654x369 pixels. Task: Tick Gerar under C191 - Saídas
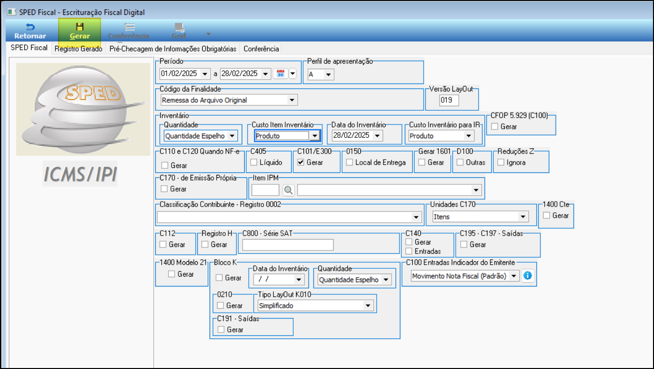tap(221, 329)
